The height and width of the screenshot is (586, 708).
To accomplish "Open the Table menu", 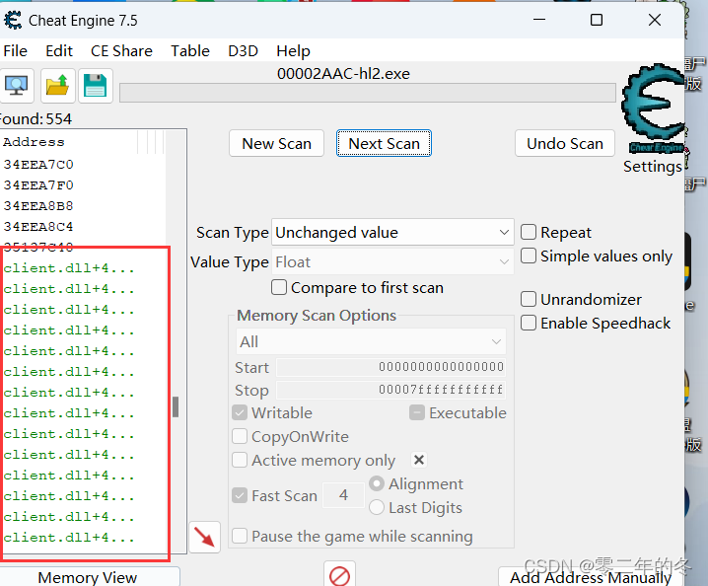I will [x=190, y=51].
